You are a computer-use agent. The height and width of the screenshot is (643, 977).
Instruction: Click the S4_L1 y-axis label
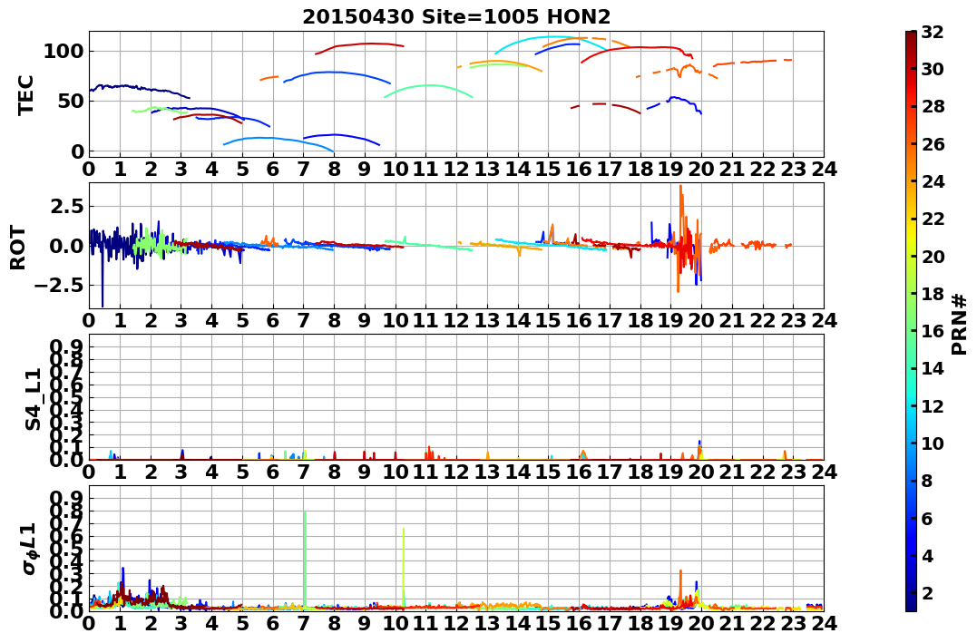[x=33, y=399]
